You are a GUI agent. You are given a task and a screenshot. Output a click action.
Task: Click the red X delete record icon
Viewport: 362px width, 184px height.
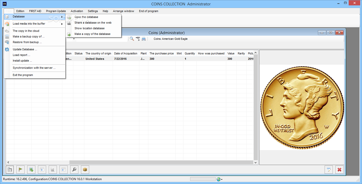[339, 170]
